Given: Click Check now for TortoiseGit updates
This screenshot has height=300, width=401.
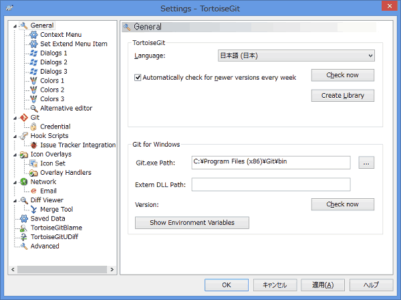Looking at the screenshot, I should coord(343,75).
